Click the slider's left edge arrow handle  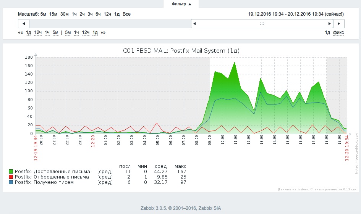point(194,24)
